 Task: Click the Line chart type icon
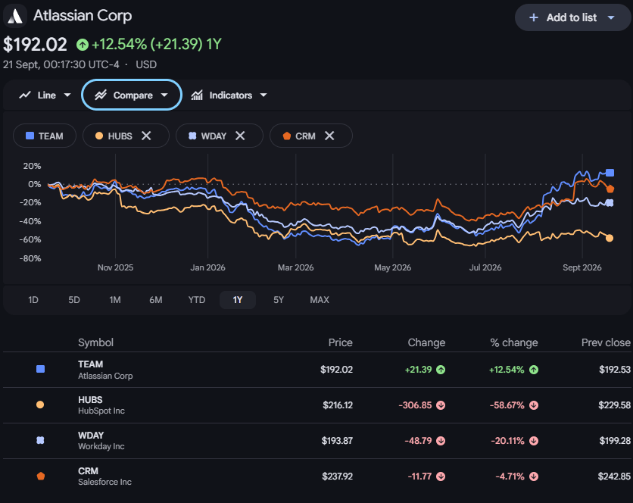[x=25, y=95]
